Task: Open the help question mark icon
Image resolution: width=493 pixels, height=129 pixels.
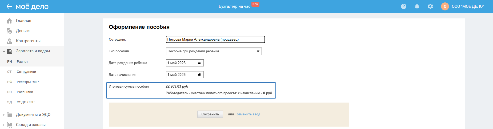Action: tap(404, 6)
